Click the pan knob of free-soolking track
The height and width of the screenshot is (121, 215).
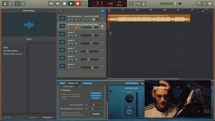102,18
